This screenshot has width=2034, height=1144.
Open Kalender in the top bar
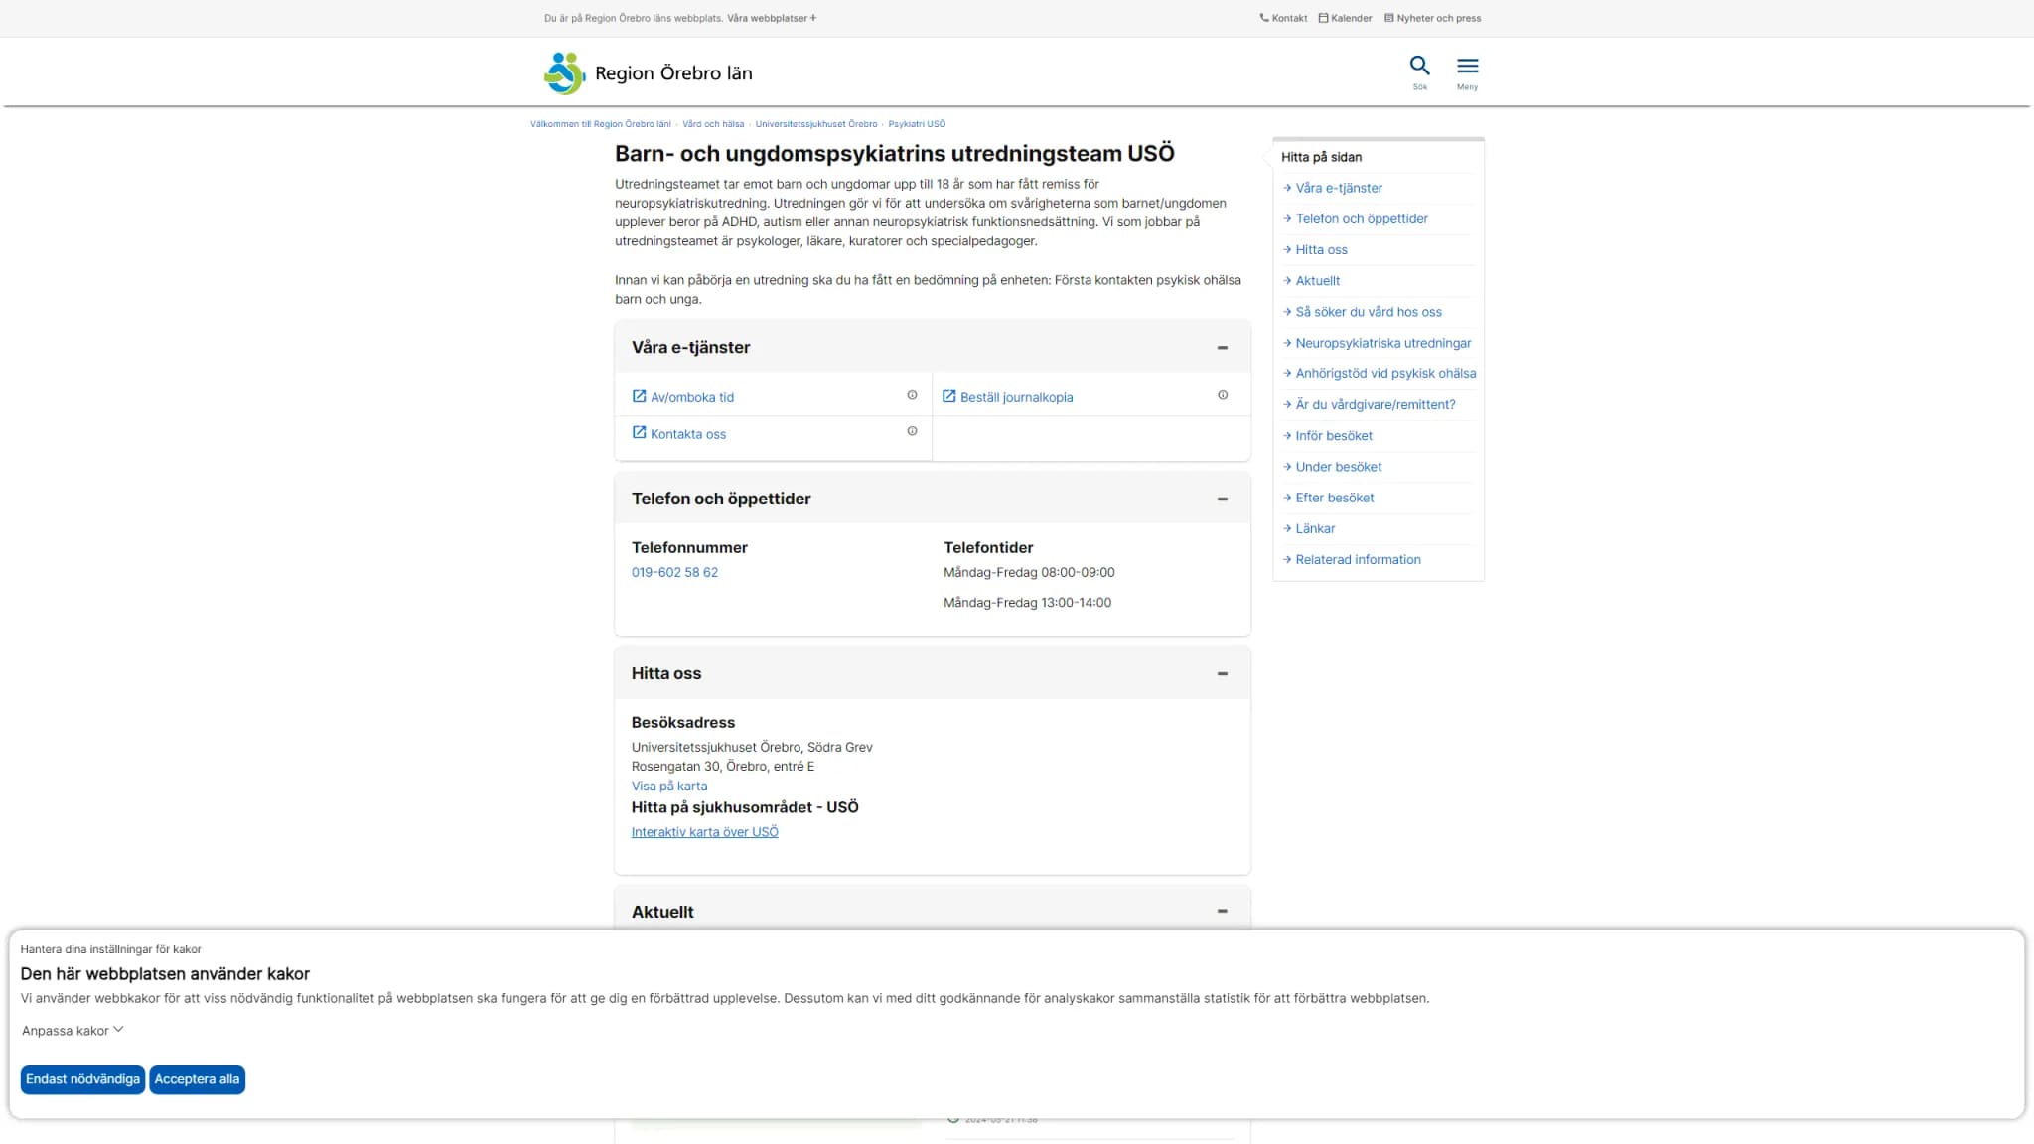(1345, 18)
